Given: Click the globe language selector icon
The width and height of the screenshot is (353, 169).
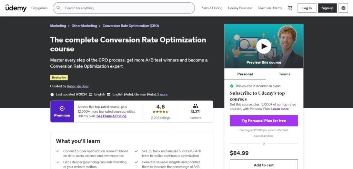Looking at the screenshot, I should pyautogui.click(x=343, y=8).
